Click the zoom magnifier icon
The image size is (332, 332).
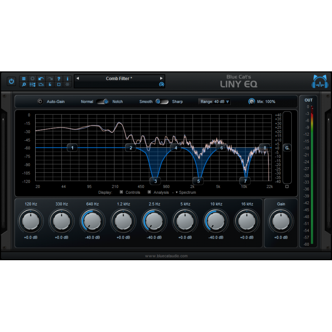[x=24, y=85]
